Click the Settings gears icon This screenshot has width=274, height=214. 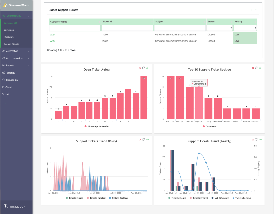(4, 73)
